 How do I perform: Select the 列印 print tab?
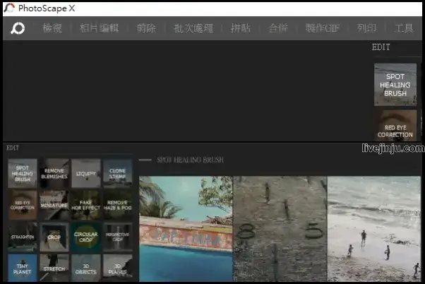point(366,28)
